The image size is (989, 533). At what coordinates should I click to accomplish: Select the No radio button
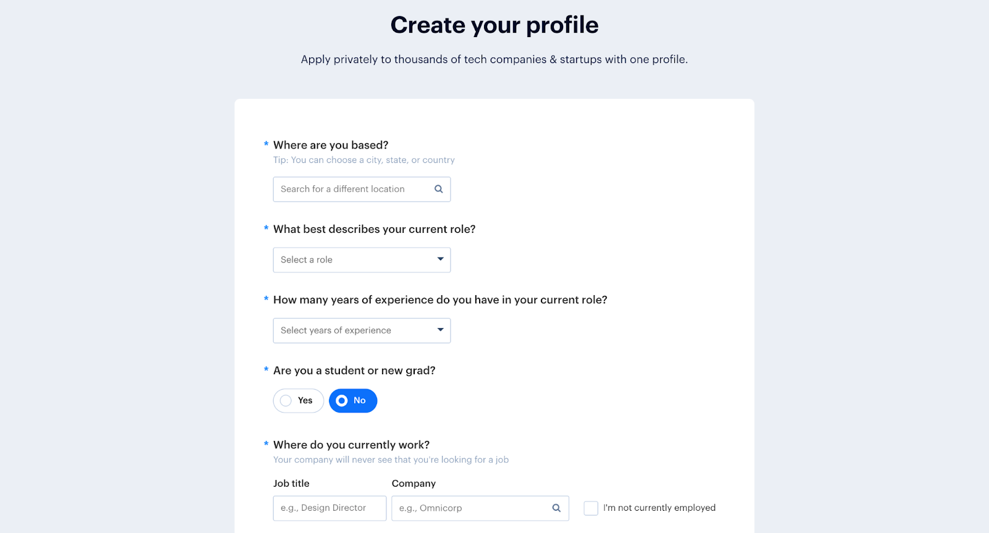pos(342,401)
